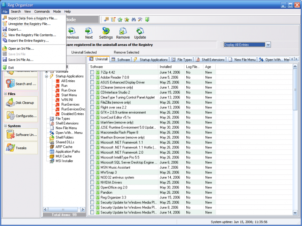Click the clock-and-star toolbar icon
This screenshot has height=226, width=302.
[x=127, y=19]
